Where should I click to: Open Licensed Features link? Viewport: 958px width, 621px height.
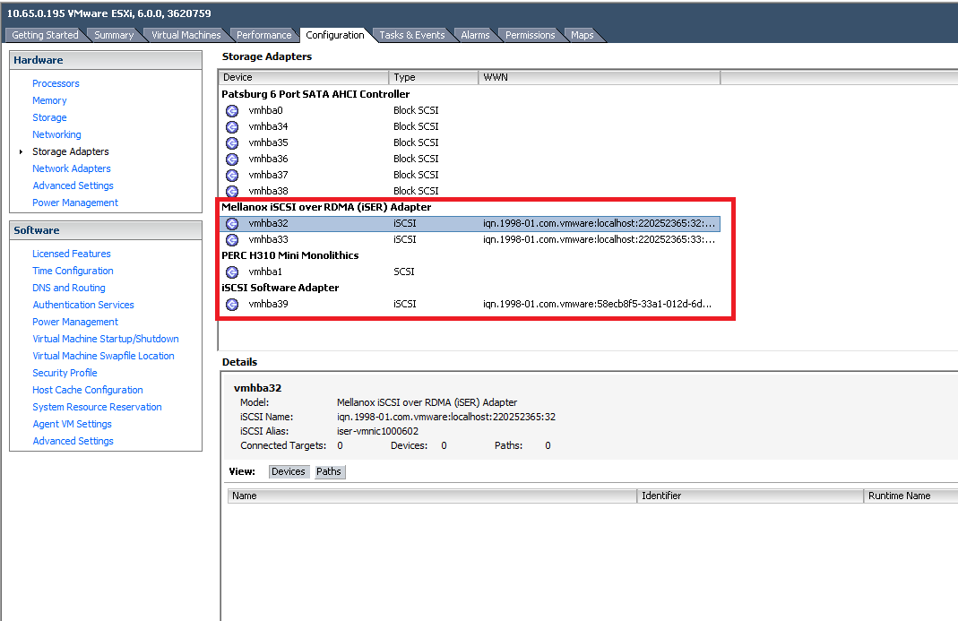[x=72, y=254]
